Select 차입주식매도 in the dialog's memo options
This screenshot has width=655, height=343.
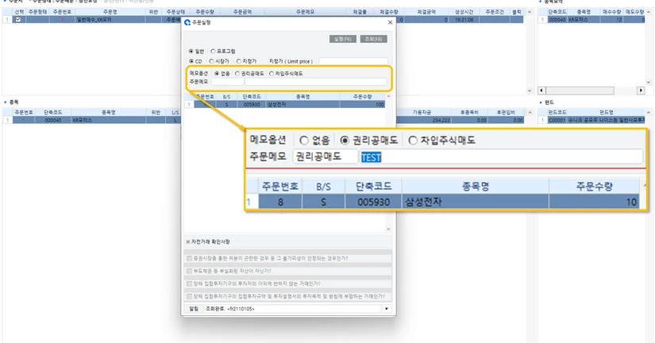pyautogui.click(x=272, y=74)
